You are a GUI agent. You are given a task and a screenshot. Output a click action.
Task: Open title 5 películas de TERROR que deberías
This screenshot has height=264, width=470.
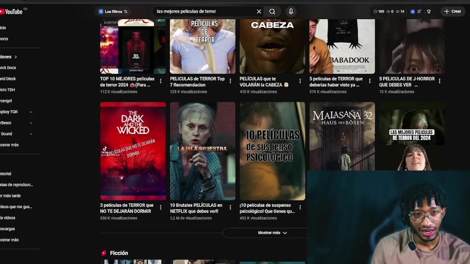[336, 82]
